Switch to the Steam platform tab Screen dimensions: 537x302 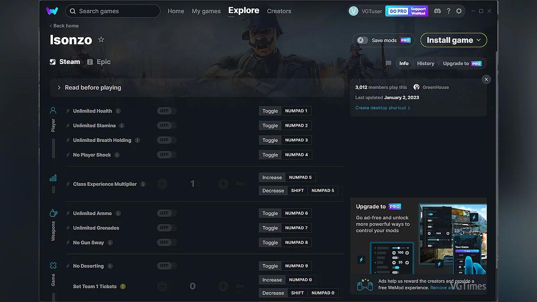tap(65, 62)
